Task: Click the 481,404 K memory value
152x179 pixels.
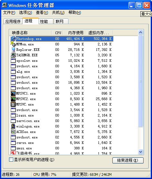Action: 75,39
